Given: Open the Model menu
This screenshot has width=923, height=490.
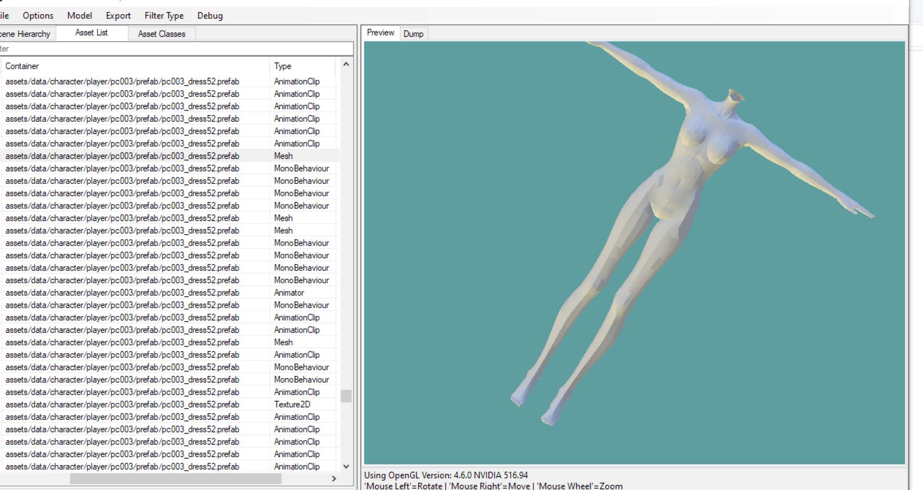Looking at the screenshot, I should pyautogui.click(x=79, y=15).
